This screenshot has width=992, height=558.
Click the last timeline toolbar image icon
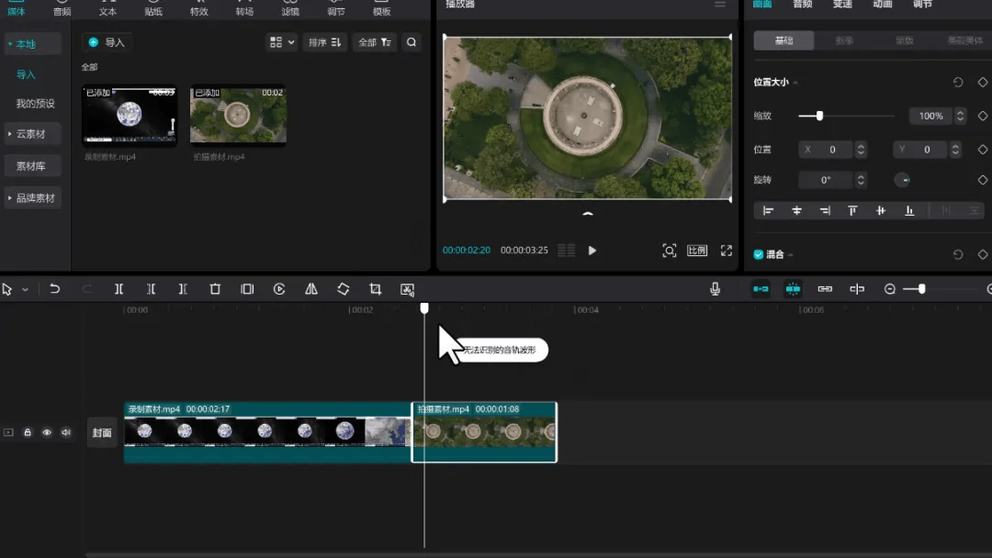pos(408,289)
